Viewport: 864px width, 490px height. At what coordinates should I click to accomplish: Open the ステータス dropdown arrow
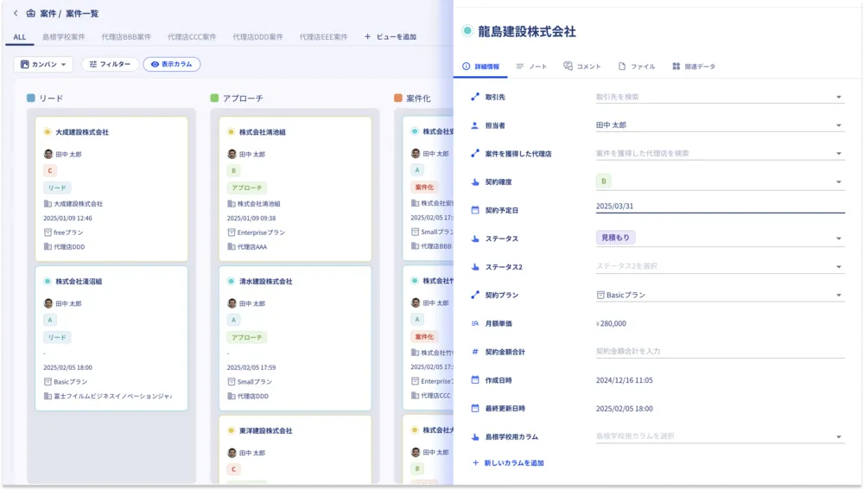coord(838,239)
